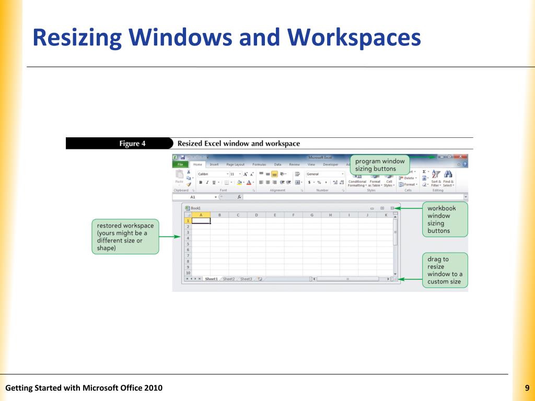Image resolution: width=535 pixels, height=401 pixels.
Task: Click the Increase Decimal icon
Action: tap(335, 182)
